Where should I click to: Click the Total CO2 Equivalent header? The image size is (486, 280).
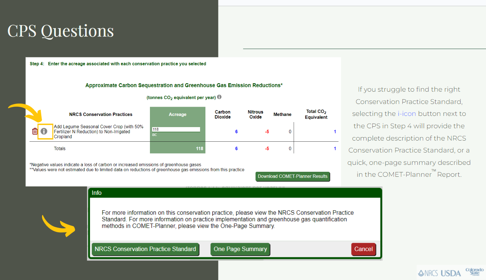click(316, 114)
